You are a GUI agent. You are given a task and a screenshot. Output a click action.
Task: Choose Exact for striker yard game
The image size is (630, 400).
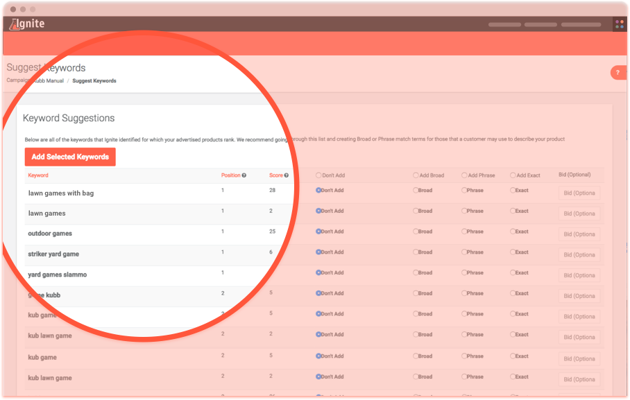(x=513, y=252)
